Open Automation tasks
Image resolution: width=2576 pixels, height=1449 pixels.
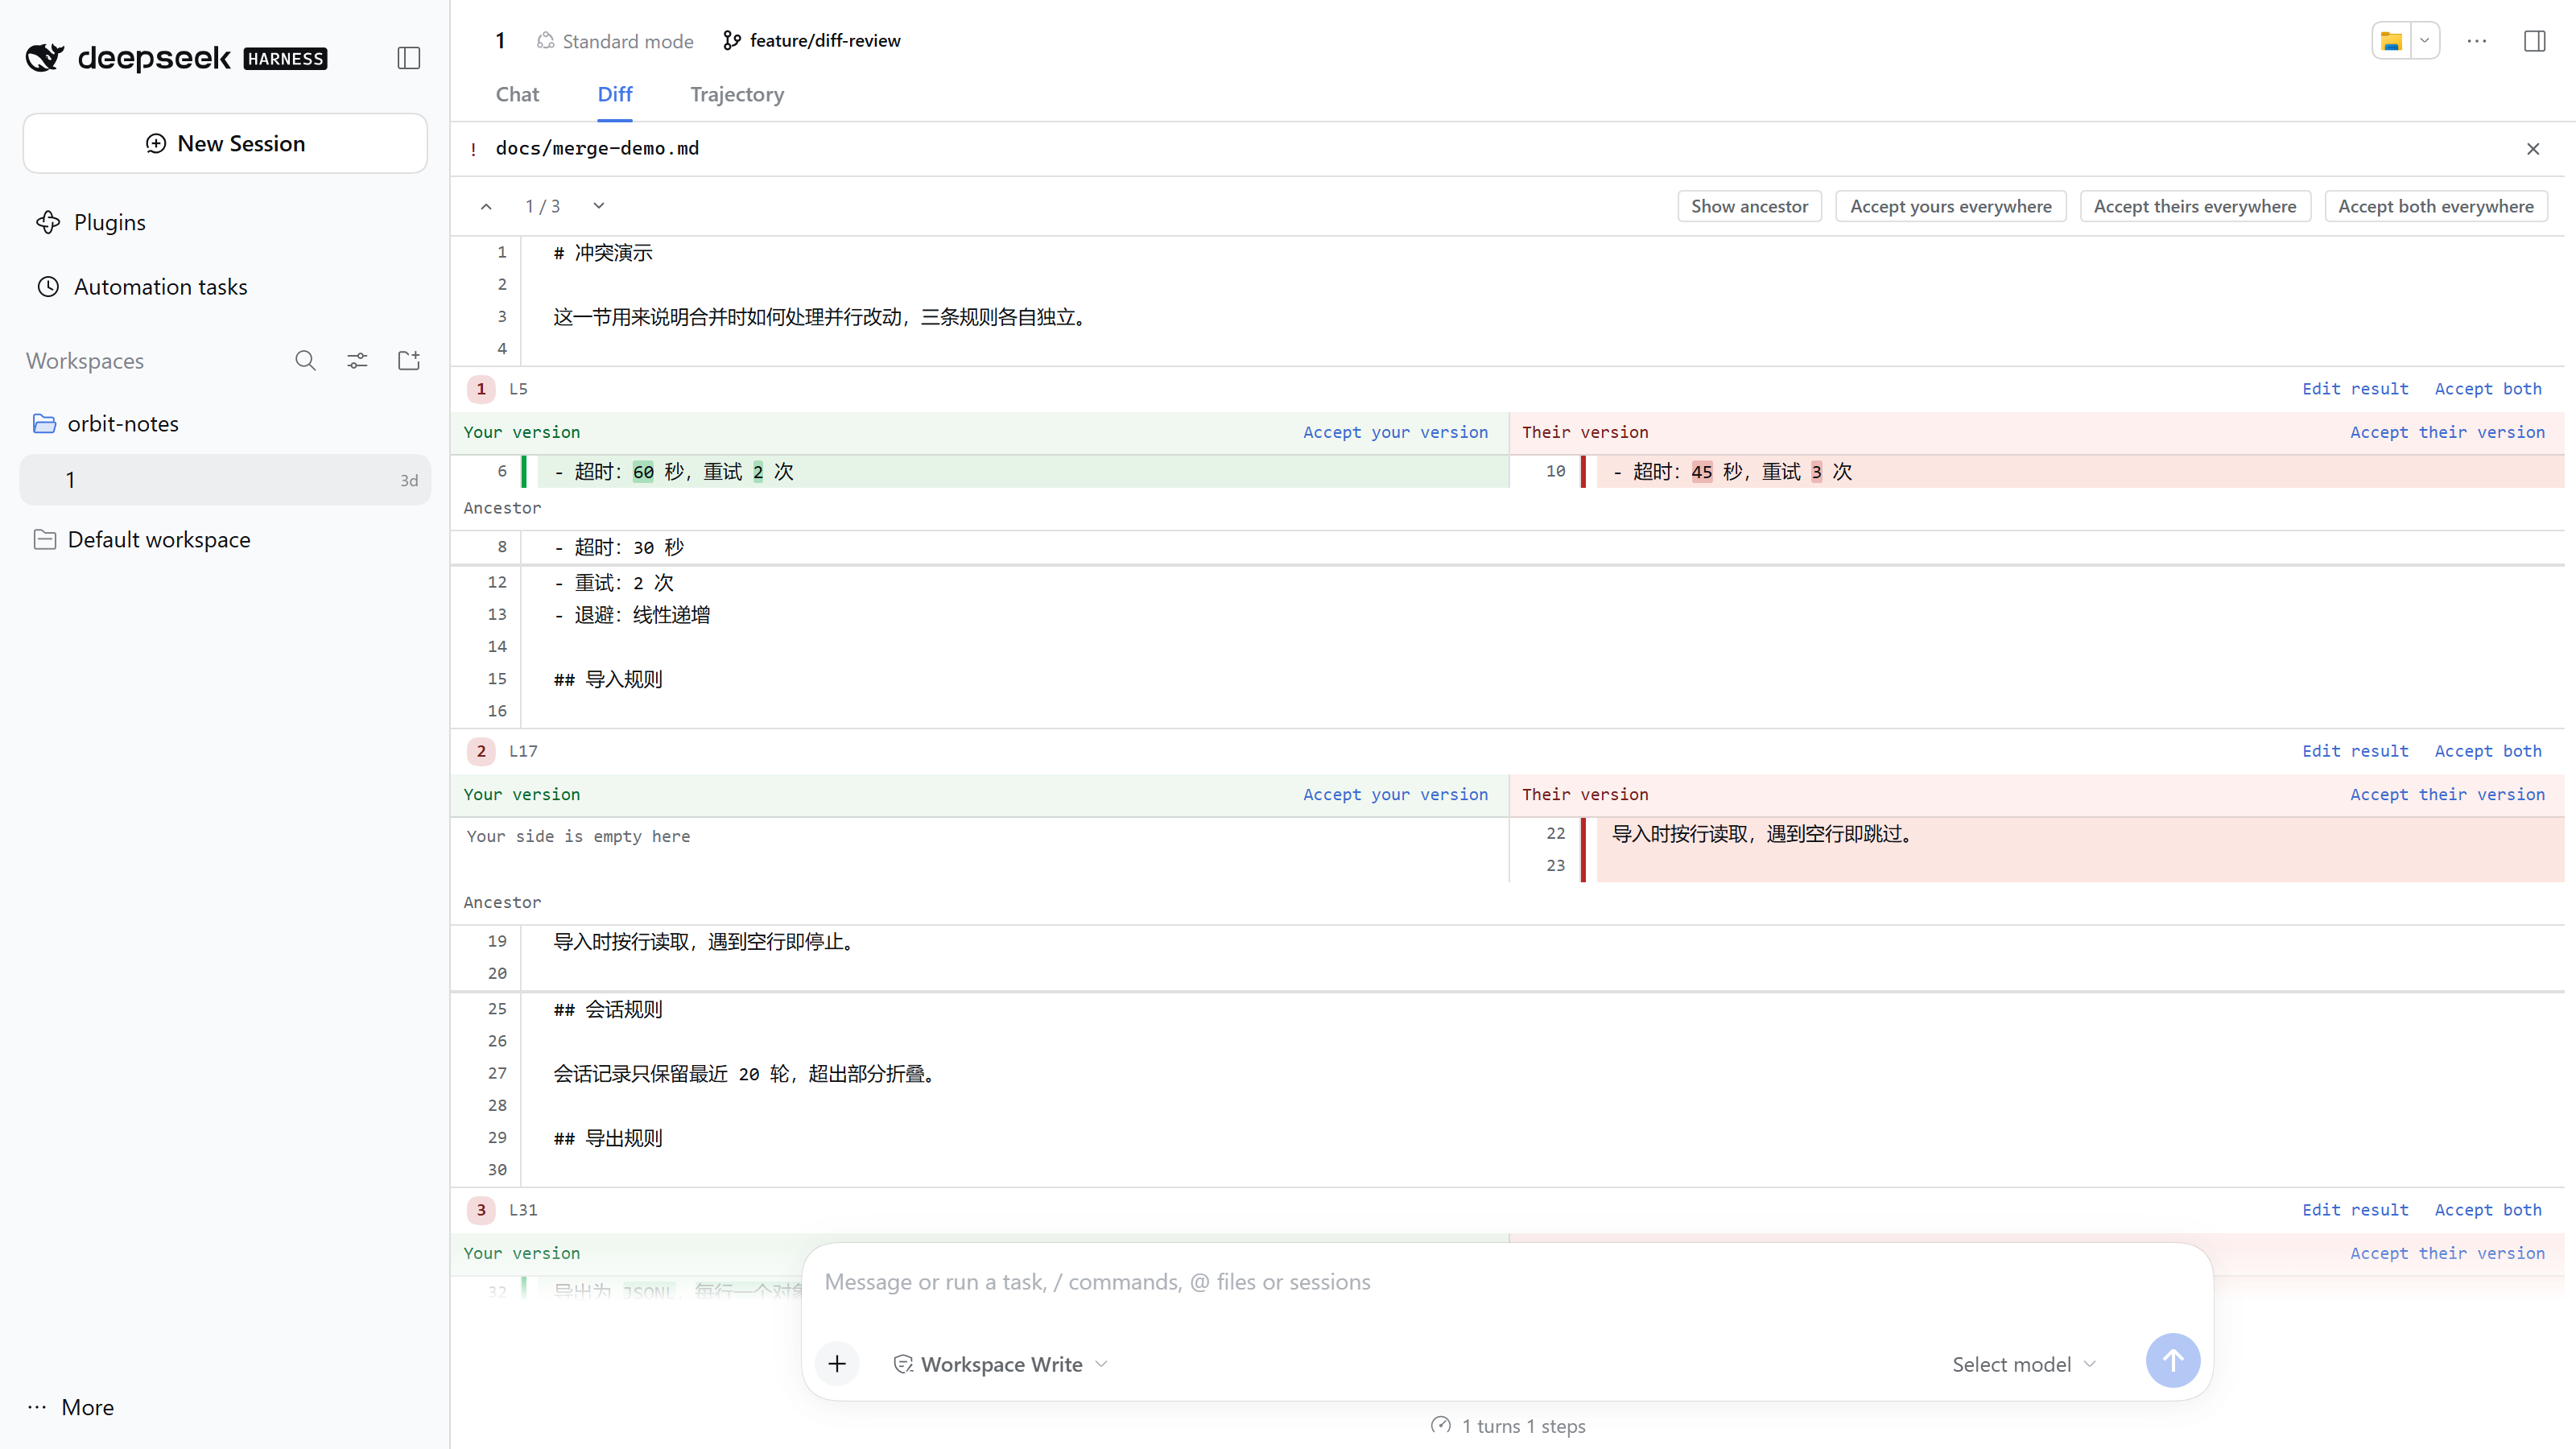tap(226, 287)
